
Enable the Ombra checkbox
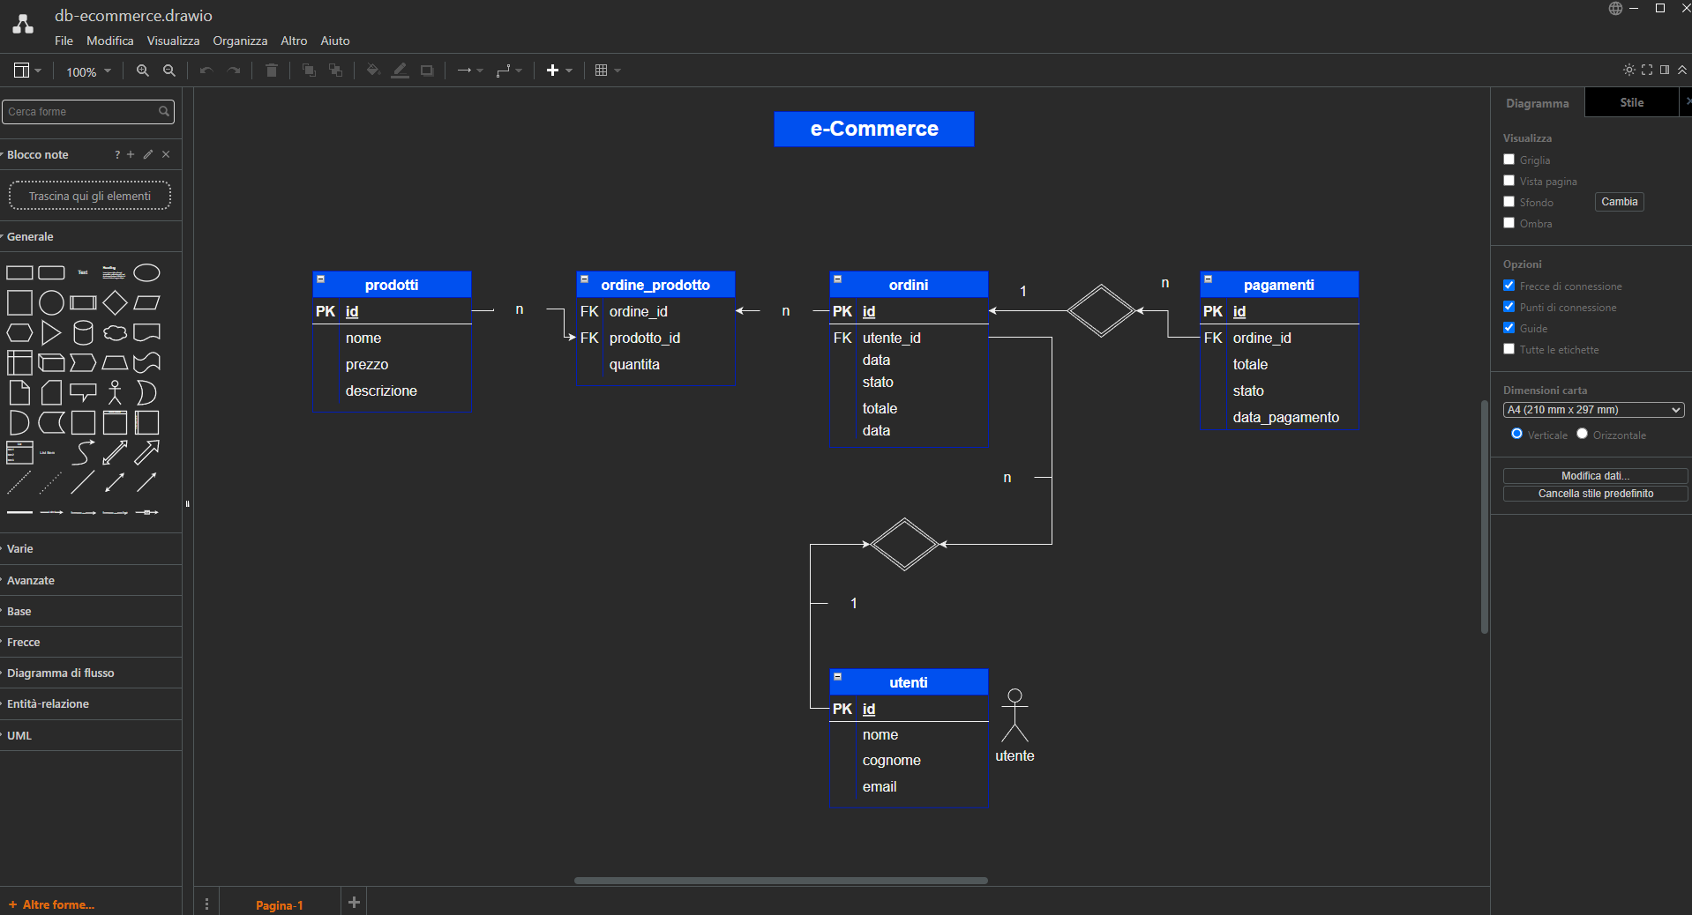tap(1509, 223)
